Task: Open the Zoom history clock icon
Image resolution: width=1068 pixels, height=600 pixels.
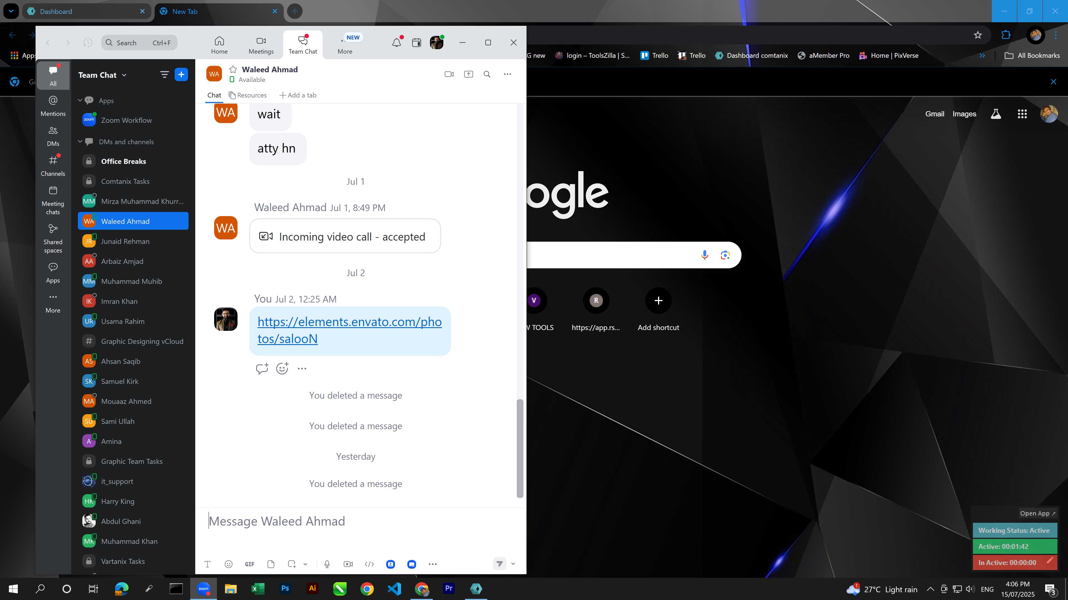Action: (88, 42)
